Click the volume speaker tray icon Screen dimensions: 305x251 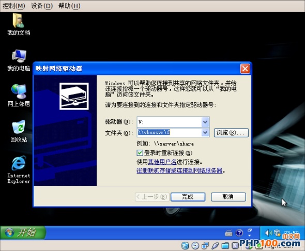(x=268, y=233)
